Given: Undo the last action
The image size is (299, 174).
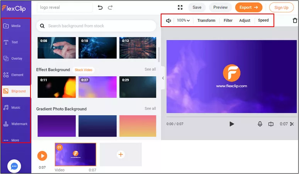Looking at the screenshot, I should (x=100, y=7).
